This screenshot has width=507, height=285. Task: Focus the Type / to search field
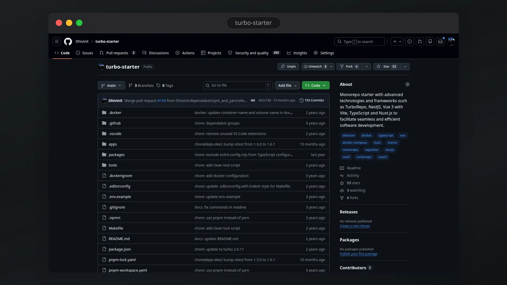coord(359,41)
